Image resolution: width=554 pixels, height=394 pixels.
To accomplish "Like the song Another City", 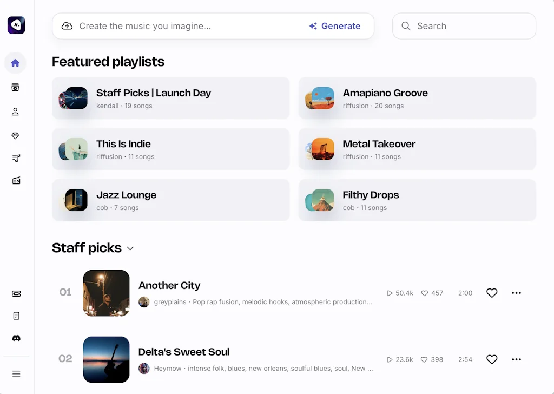I will click(x=491, y=293).
